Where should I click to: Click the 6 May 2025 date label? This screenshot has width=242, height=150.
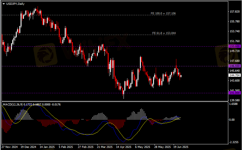coord(143,147)
